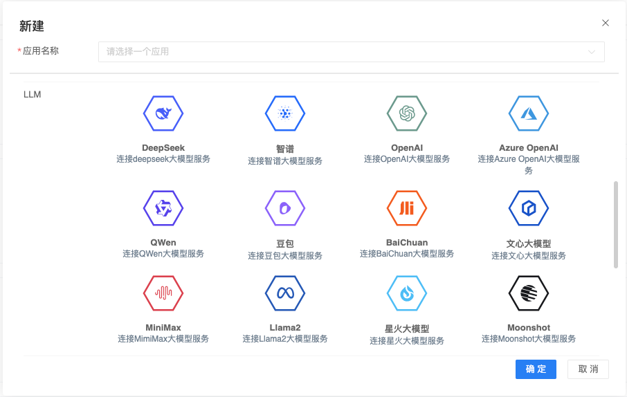
Task: Open the 请选择一个应用 dropdown field
Action: (x=351, y=52)
